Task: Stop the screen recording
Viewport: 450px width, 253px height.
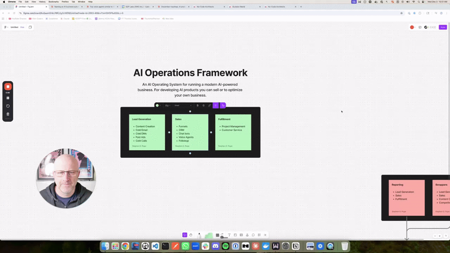Action: [8, 87]
